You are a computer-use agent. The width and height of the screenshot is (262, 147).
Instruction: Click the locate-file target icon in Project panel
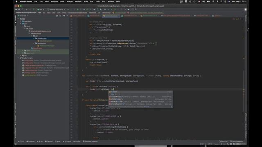(x=57, y=16)
